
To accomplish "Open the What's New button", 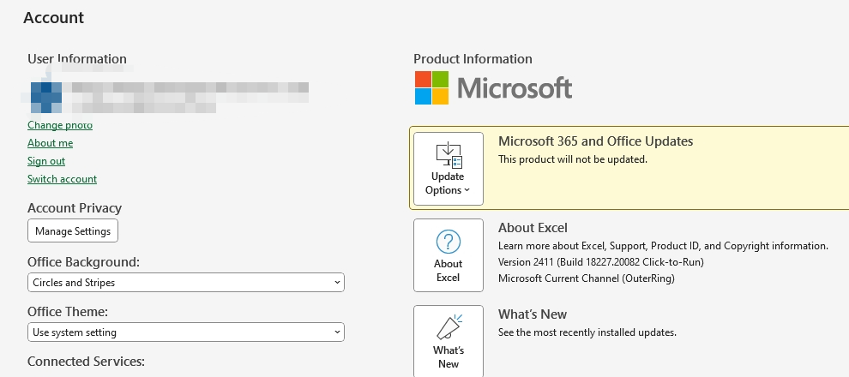I will 449,341.
